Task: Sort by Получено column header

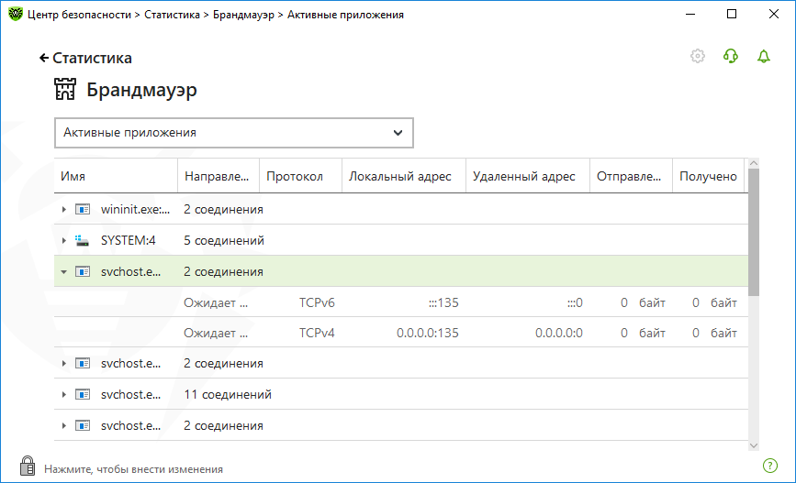Action: (708, 176)
